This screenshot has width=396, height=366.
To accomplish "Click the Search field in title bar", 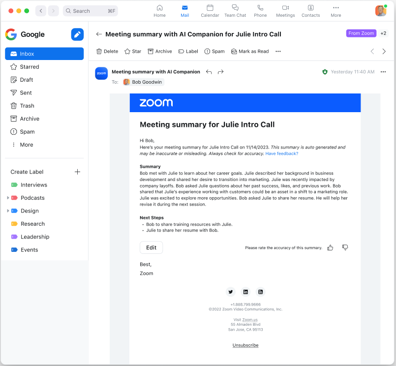I will coord(91,11).
